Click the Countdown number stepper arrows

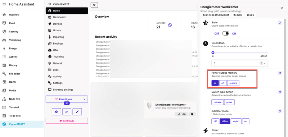click(x=261, y=63)
